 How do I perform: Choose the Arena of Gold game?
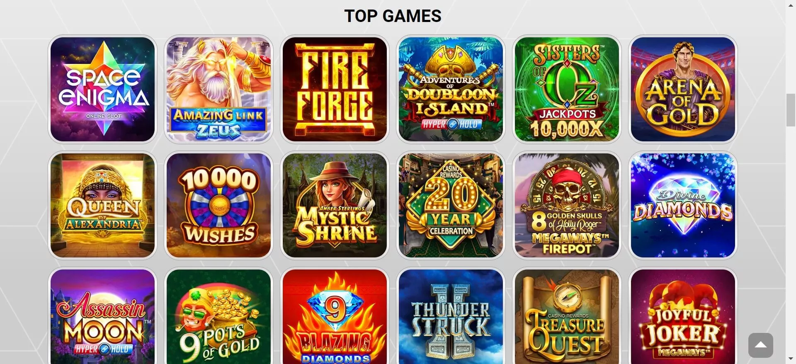click(x=683, y=89)
